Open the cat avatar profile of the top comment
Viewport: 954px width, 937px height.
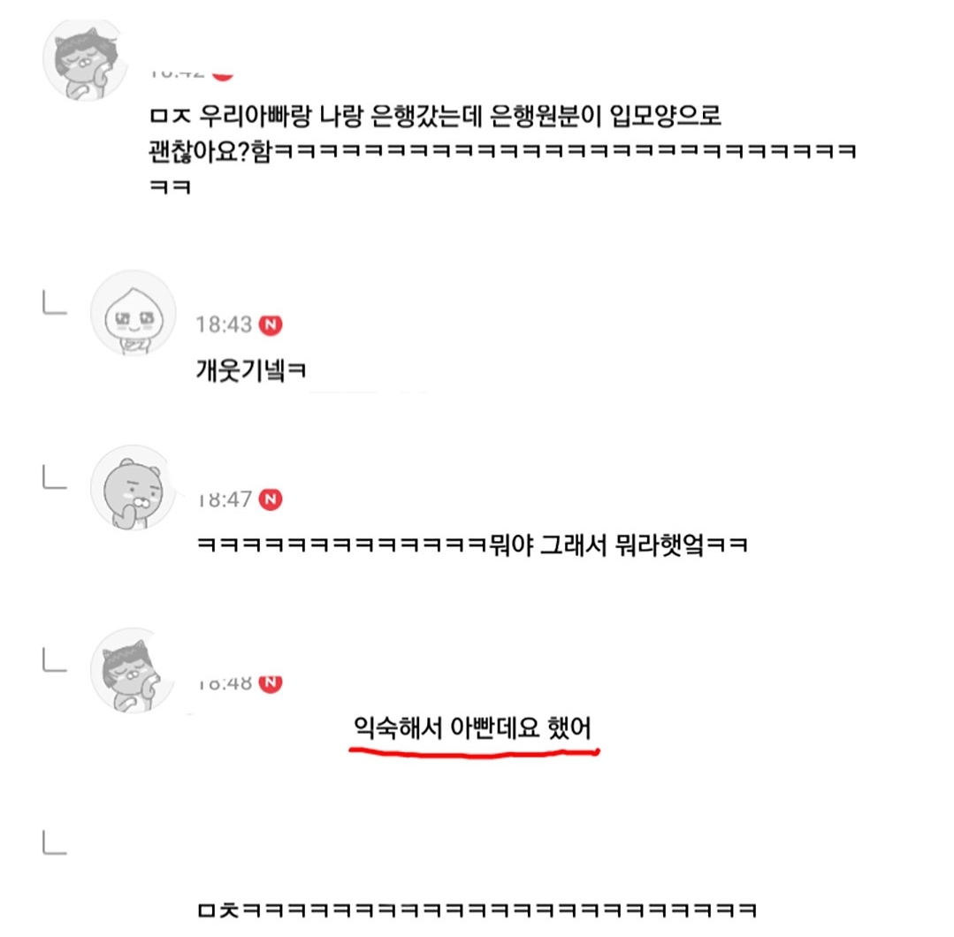point(85,59)
